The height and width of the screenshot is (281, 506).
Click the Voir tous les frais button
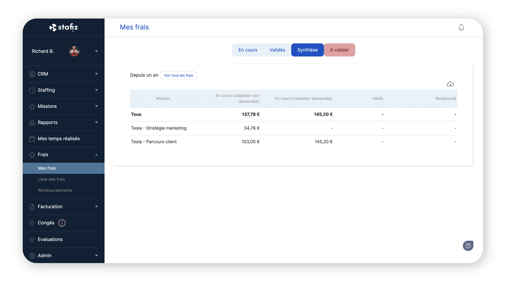(x=179, y=76)
